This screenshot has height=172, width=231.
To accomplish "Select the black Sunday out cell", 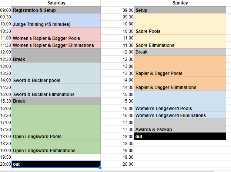I will pos(180,136).
